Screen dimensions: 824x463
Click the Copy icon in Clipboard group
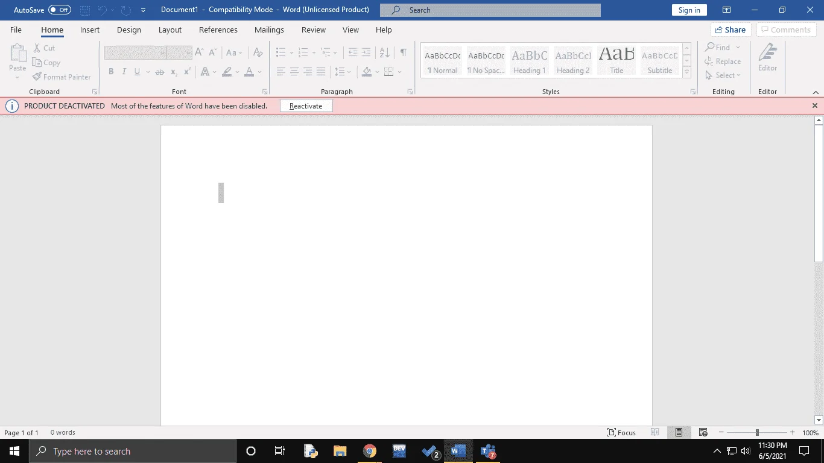[x=37, y=63]
